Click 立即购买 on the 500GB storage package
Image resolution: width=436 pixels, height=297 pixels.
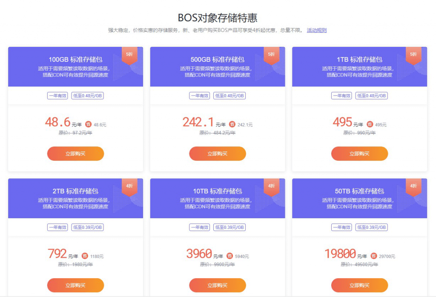[218, 154]
